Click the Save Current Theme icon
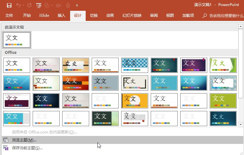Viewport: 244px width, 155px height. click(x=6, y=148)
